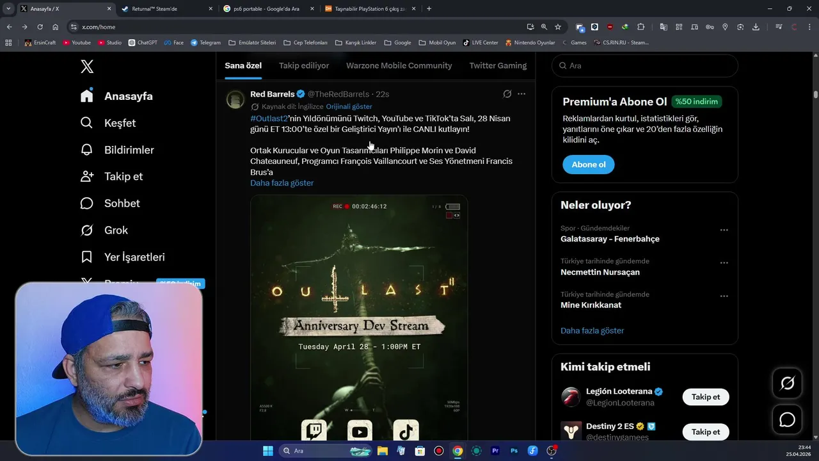Open Galatasaray - Fenerbahçe trend

tap(610, 239)
